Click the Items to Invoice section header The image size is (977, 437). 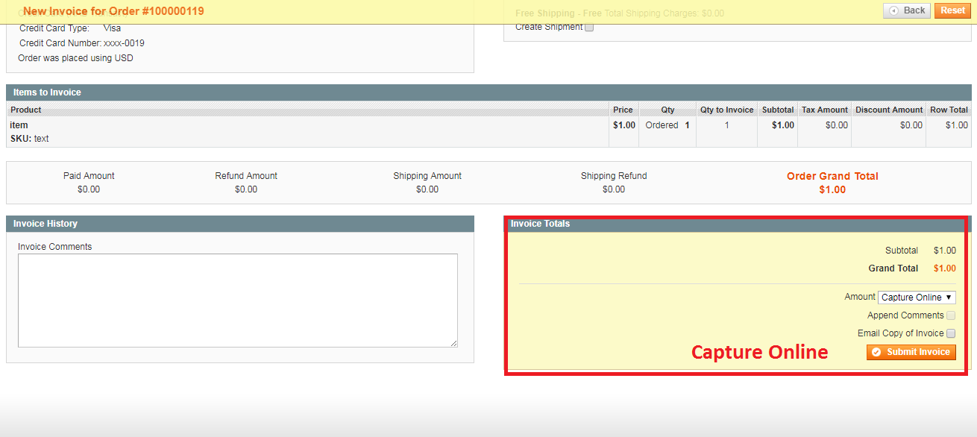[47, 92]
